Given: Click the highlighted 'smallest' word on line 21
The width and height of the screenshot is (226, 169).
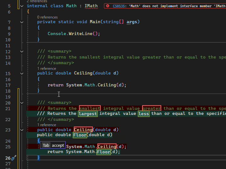Looking at the screenshot, I should click(x=90, y=108).
